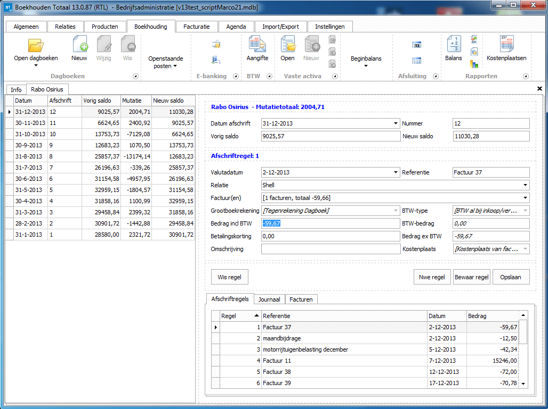Expand the Beginbalans dropdown menu
Screen dimensions: 548x409
pyautogui.click(x=366, y=62)
